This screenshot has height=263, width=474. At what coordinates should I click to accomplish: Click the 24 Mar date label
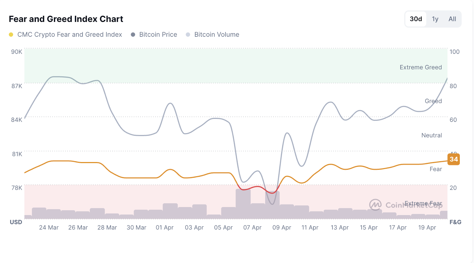tap(49, 227)
